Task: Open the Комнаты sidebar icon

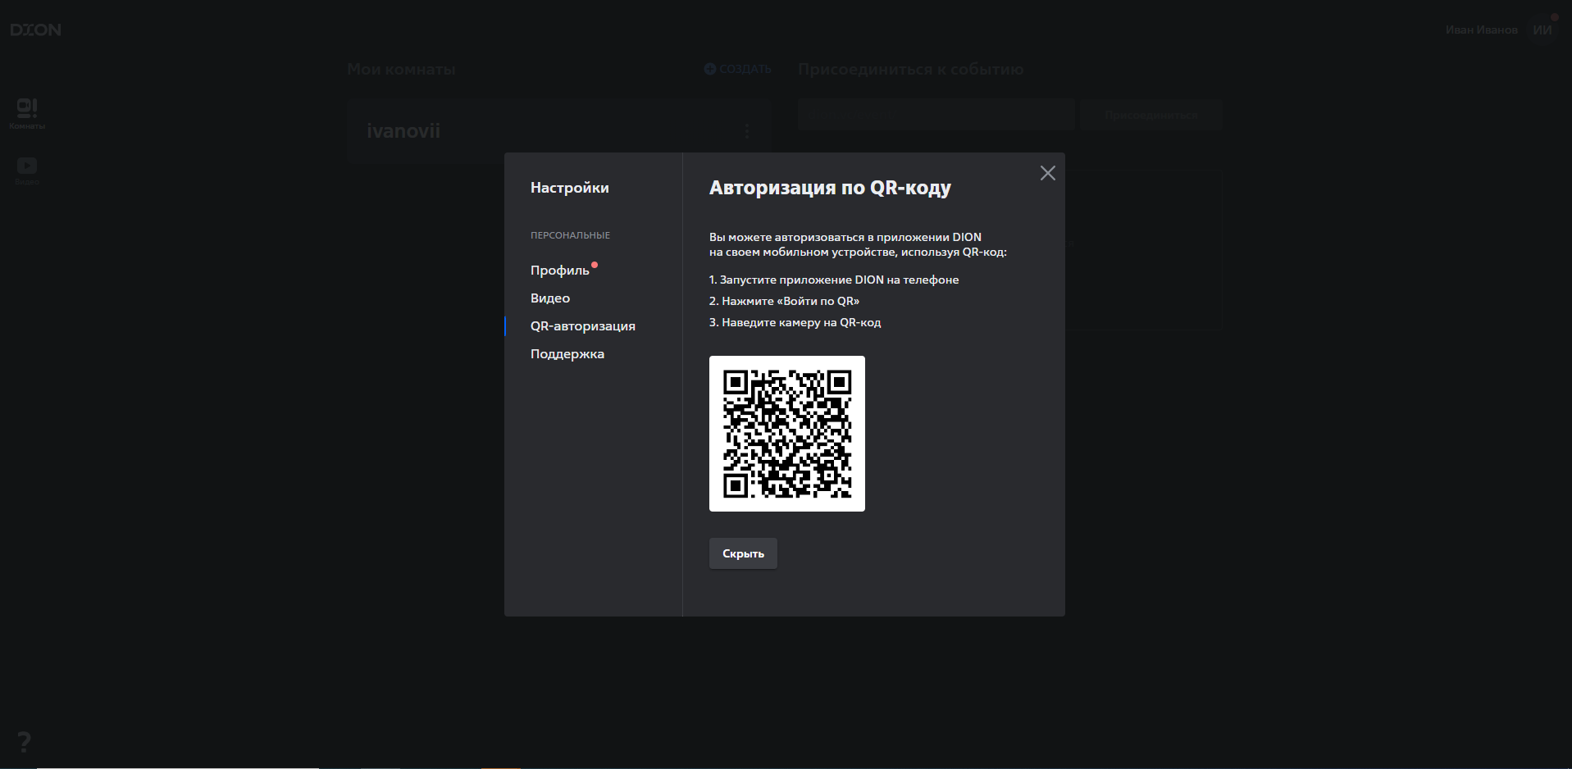Action: [27, 113]
